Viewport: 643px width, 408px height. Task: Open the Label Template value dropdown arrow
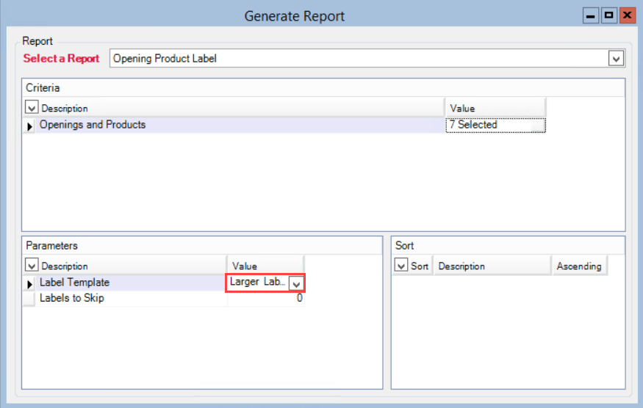pyautogui.click(x=296, y=283)
